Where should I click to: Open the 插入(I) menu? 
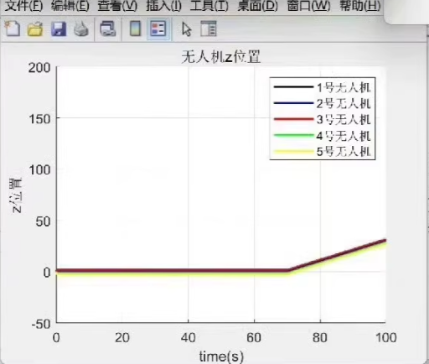click(x=163, y=6)
